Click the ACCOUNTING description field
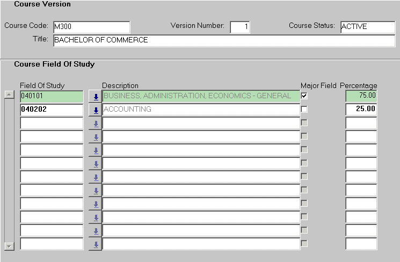This screenshot has height=262, width=400. pyautogui.click(x=200, y=110)
